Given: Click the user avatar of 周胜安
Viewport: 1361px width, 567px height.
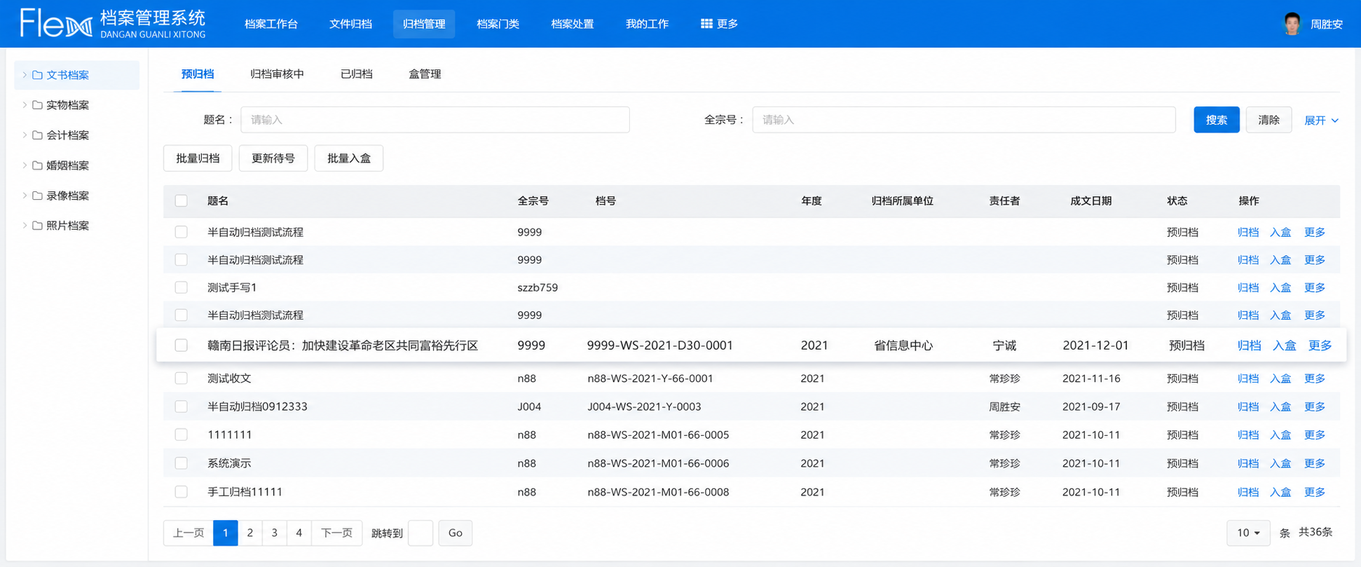Looking at the screenshot, I should coord(1292,24).
